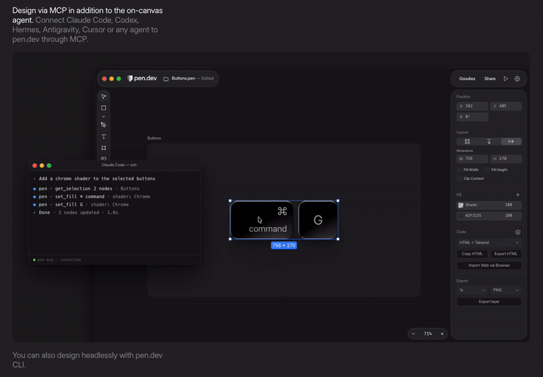This screenshot has height=377, width=543.
Task: Select the Frame tool
Action: tap(104, 148)
